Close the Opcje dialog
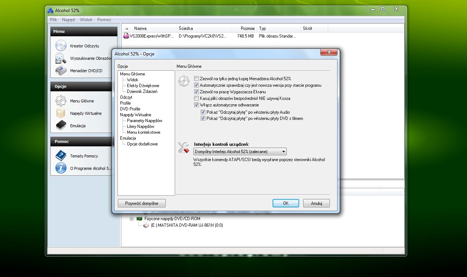 328,52
